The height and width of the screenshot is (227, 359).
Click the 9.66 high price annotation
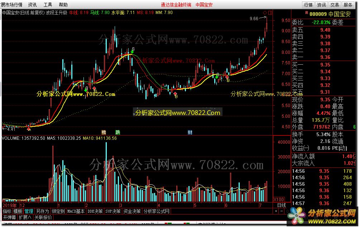(x=254, y=19)
